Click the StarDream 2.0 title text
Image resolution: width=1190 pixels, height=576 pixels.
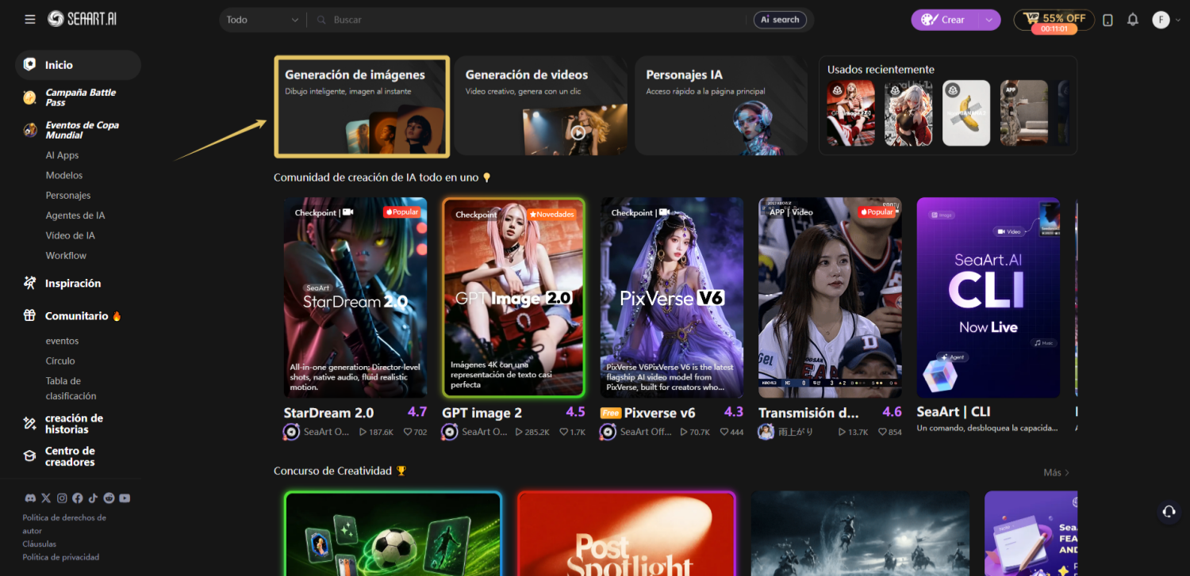tap(329, 413)
